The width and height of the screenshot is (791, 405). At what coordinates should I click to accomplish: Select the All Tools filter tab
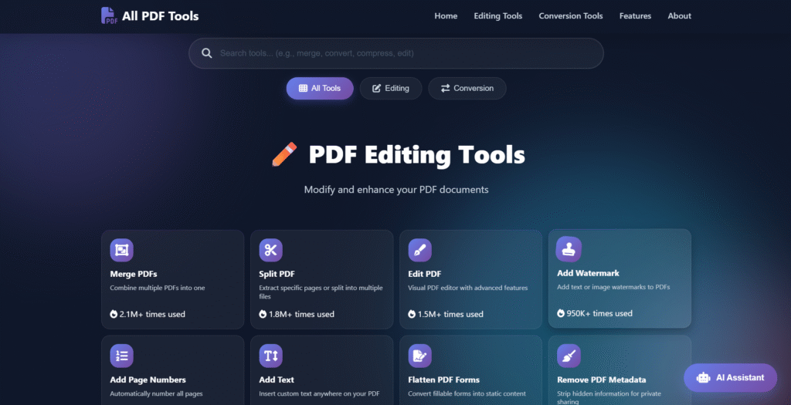coord(320,89)
